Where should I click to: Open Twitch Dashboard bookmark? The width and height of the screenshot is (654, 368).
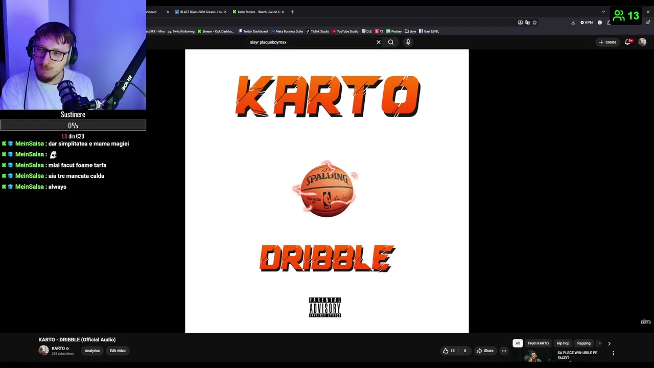pyautogui.click(x=253, y=31)
